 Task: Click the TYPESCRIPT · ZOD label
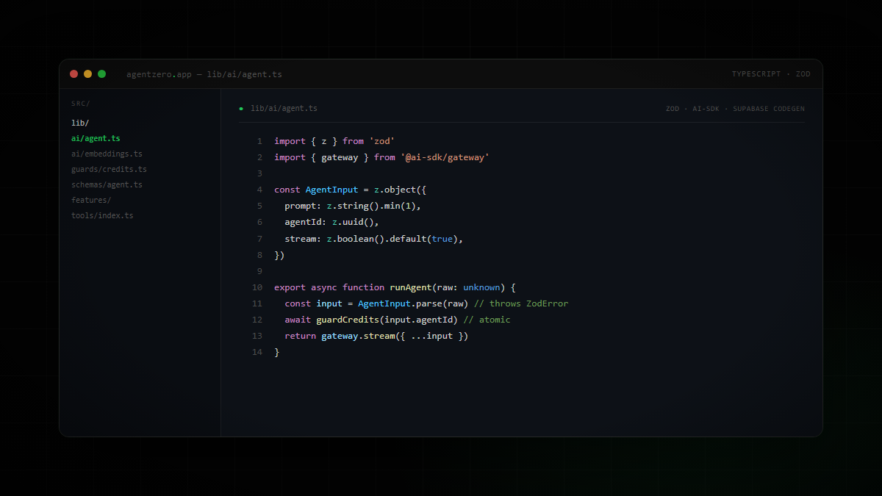pyautogui.click(x=771, y=74)
